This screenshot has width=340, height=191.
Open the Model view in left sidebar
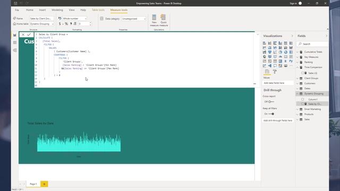point(15,50)
